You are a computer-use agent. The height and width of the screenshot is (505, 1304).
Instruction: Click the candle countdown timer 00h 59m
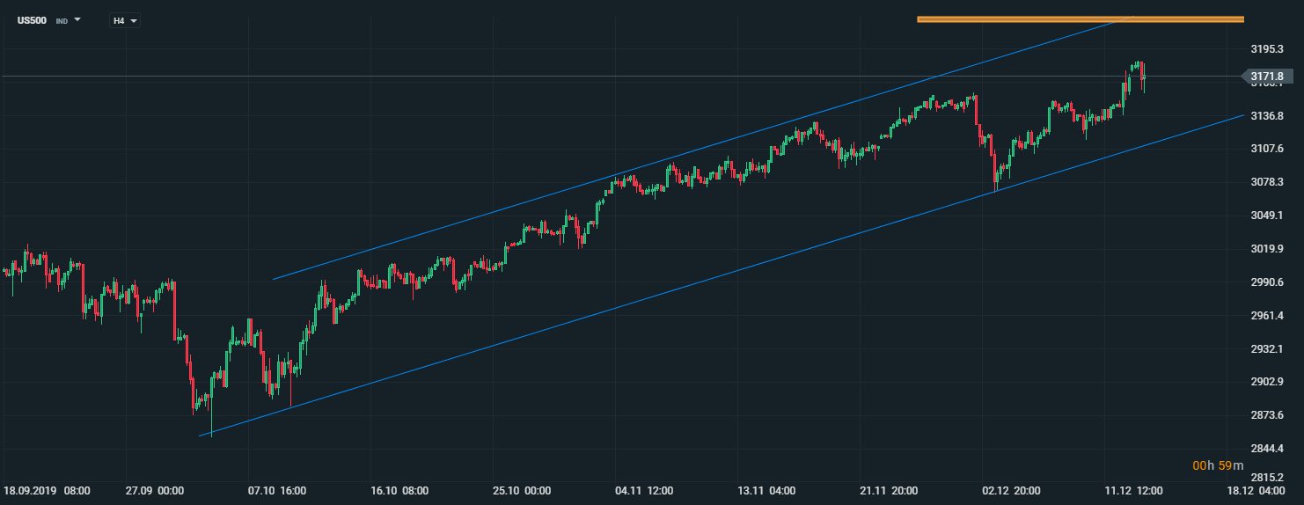point(1219,465)
